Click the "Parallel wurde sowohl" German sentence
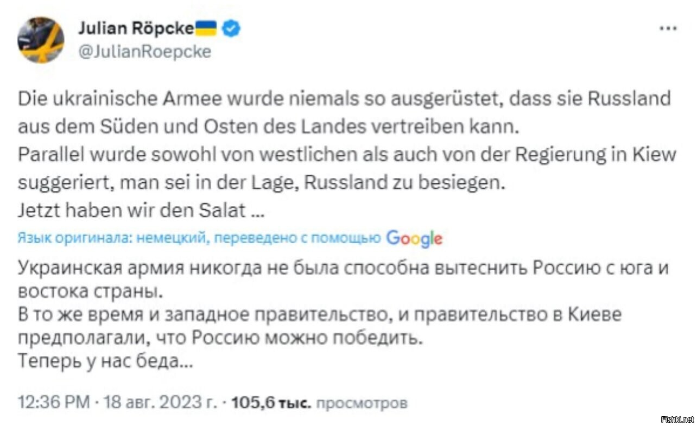The image size is (697, 426). (x=347, y=155)
